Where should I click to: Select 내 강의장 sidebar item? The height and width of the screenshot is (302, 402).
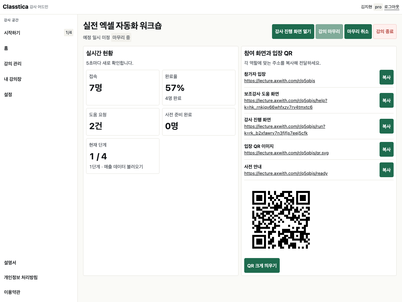pyautogui.click(x=39, y=79)
